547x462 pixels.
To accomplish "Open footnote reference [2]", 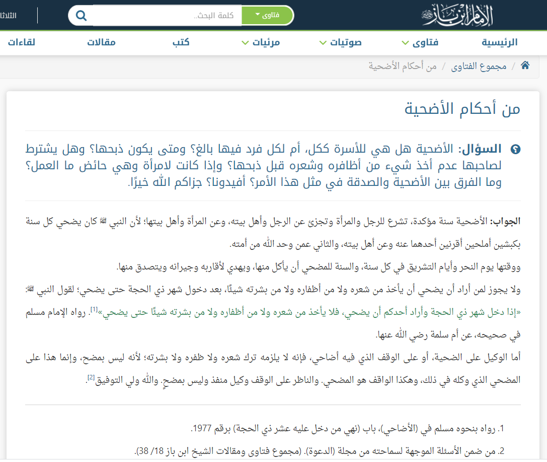I will (91, 377).
